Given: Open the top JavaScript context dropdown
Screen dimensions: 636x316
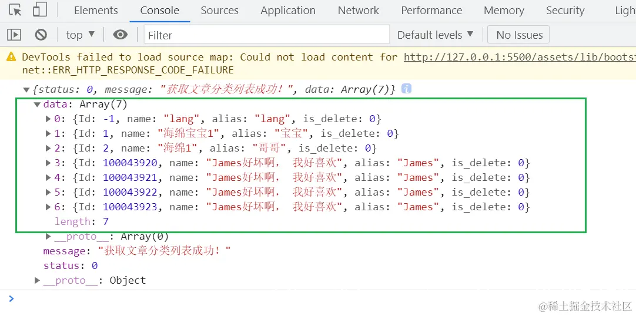Looking at the screenshot, I should pos(81,35).
